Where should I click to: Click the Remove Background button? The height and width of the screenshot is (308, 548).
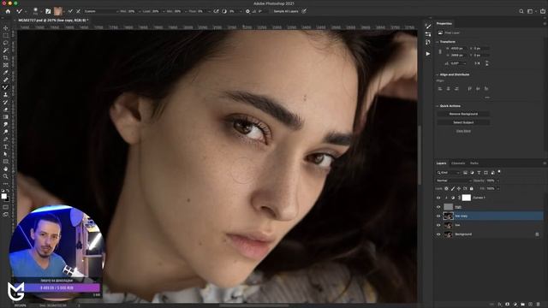pyautogui.click(x=463, y=114)
